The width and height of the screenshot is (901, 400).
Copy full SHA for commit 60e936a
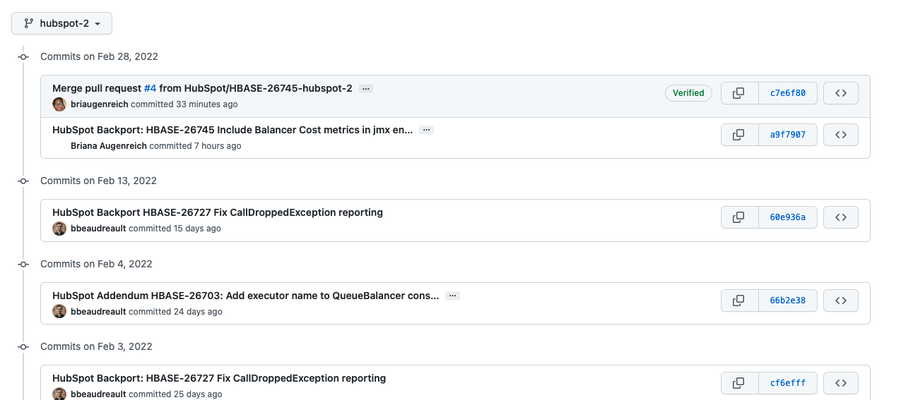coord(739,217)
